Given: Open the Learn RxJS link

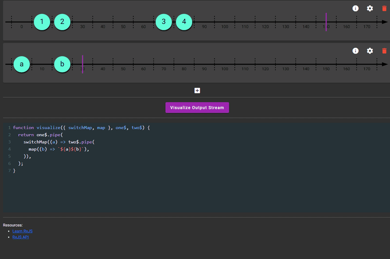Looking at the screenshot, I should (x=23, y=231).
